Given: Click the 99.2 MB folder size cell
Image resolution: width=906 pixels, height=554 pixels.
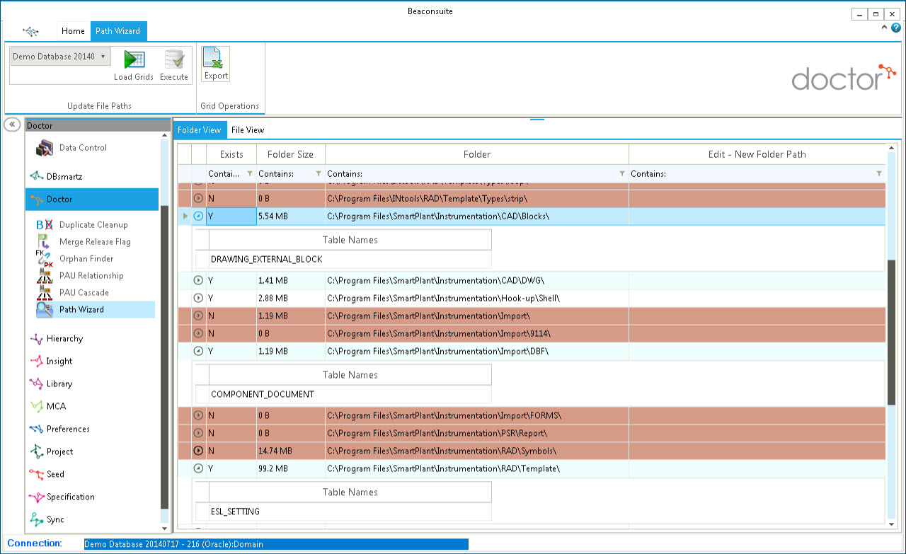Looking at the screenshot, I should tap(291, 468).
